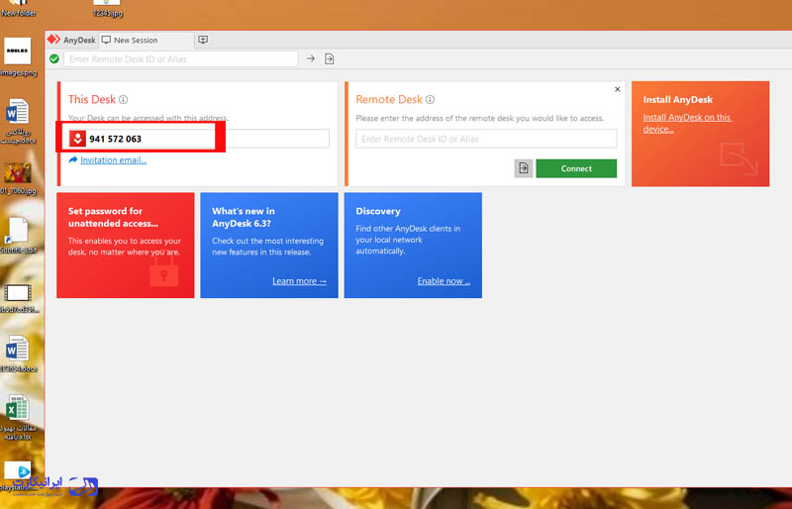Open Set password for unattended access tile
Screen dimensions: 792x509
[x=126, y=246]
